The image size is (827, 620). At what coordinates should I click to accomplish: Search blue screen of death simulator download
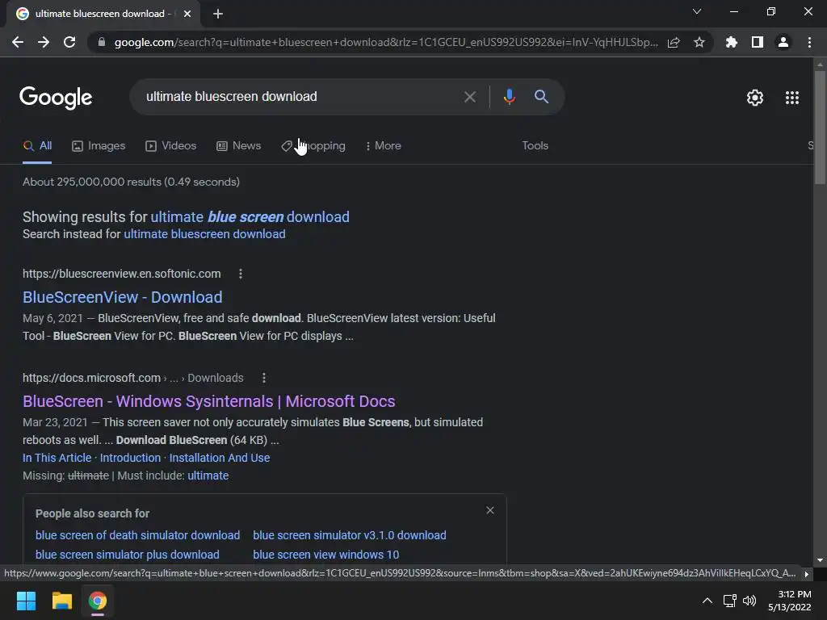pos(137,535)
